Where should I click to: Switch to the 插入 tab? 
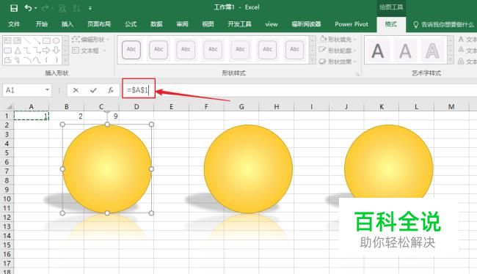click(x=68, y=24)
